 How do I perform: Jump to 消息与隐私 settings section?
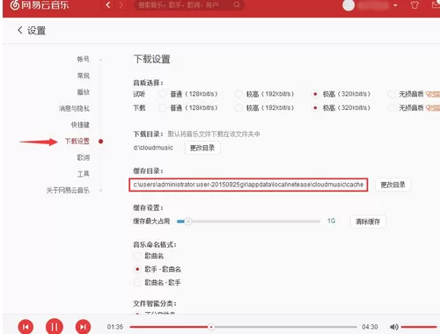tap(74, 108)
